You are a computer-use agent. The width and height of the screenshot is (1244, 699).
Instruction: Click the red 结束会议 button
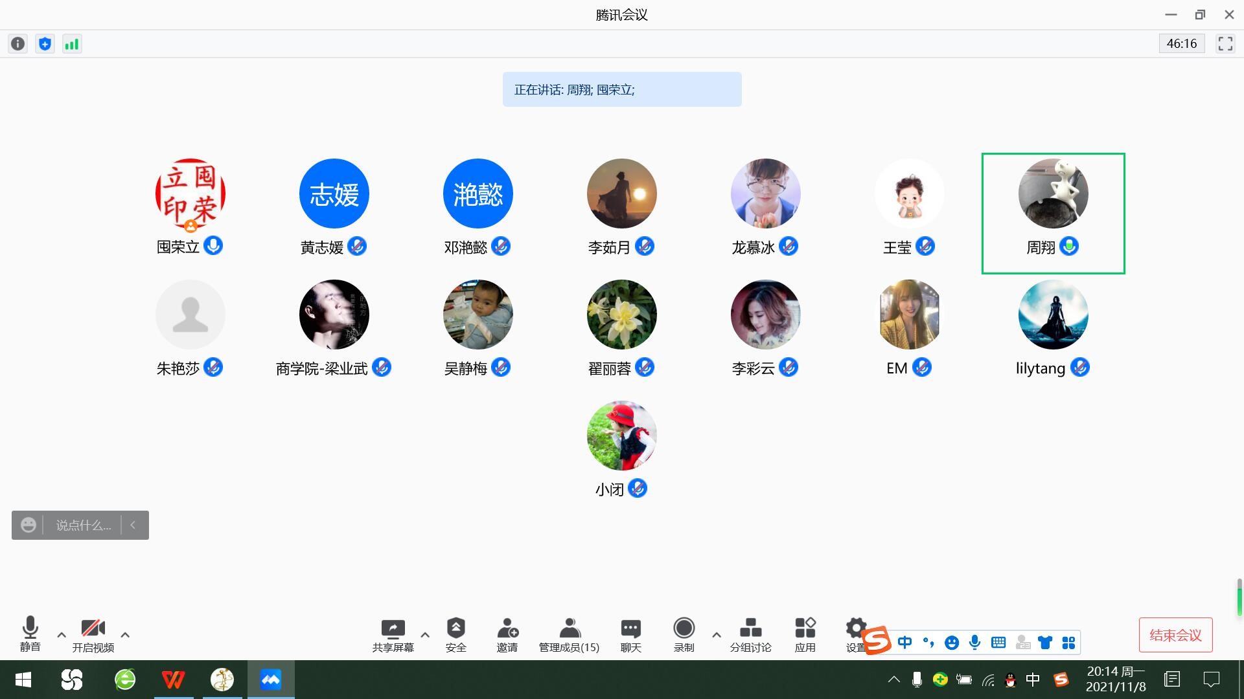tap(1175, 635)
